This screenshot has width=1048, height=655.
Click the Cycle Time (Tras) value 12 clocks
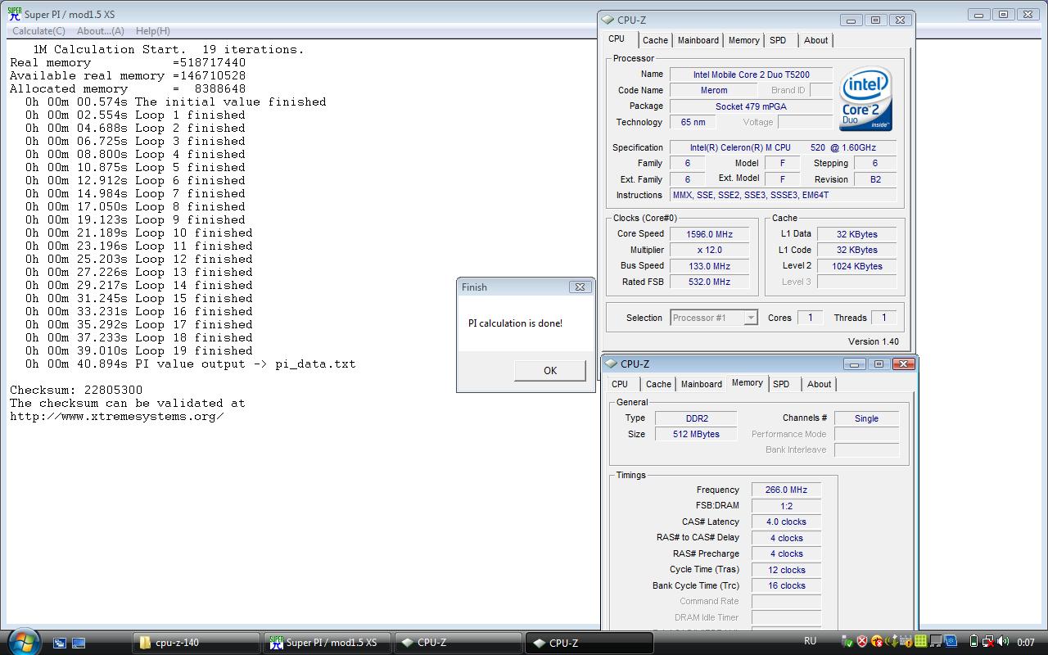786,570
